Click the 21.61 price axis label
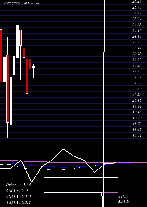The image size is (147, 207). [x=137, y=77]
